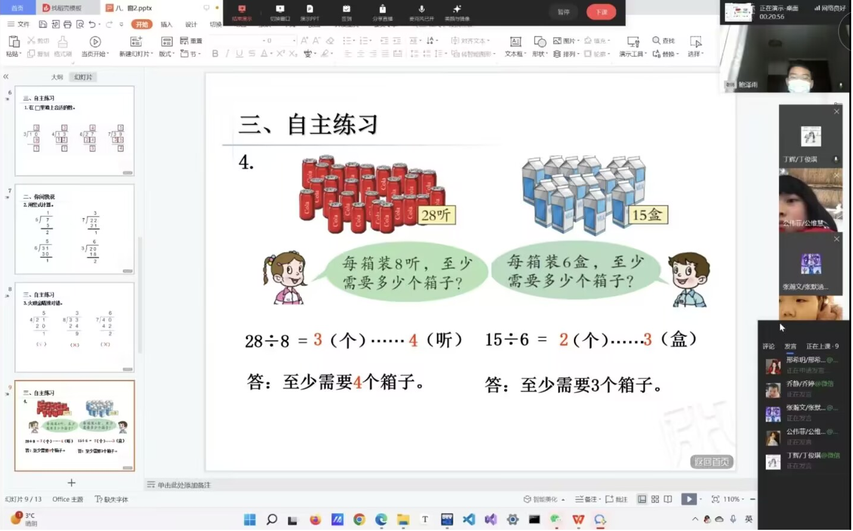Select slide 7 thumbnail in panel
Viewport: 853px width, 531px height.
(x=75, y=229)
